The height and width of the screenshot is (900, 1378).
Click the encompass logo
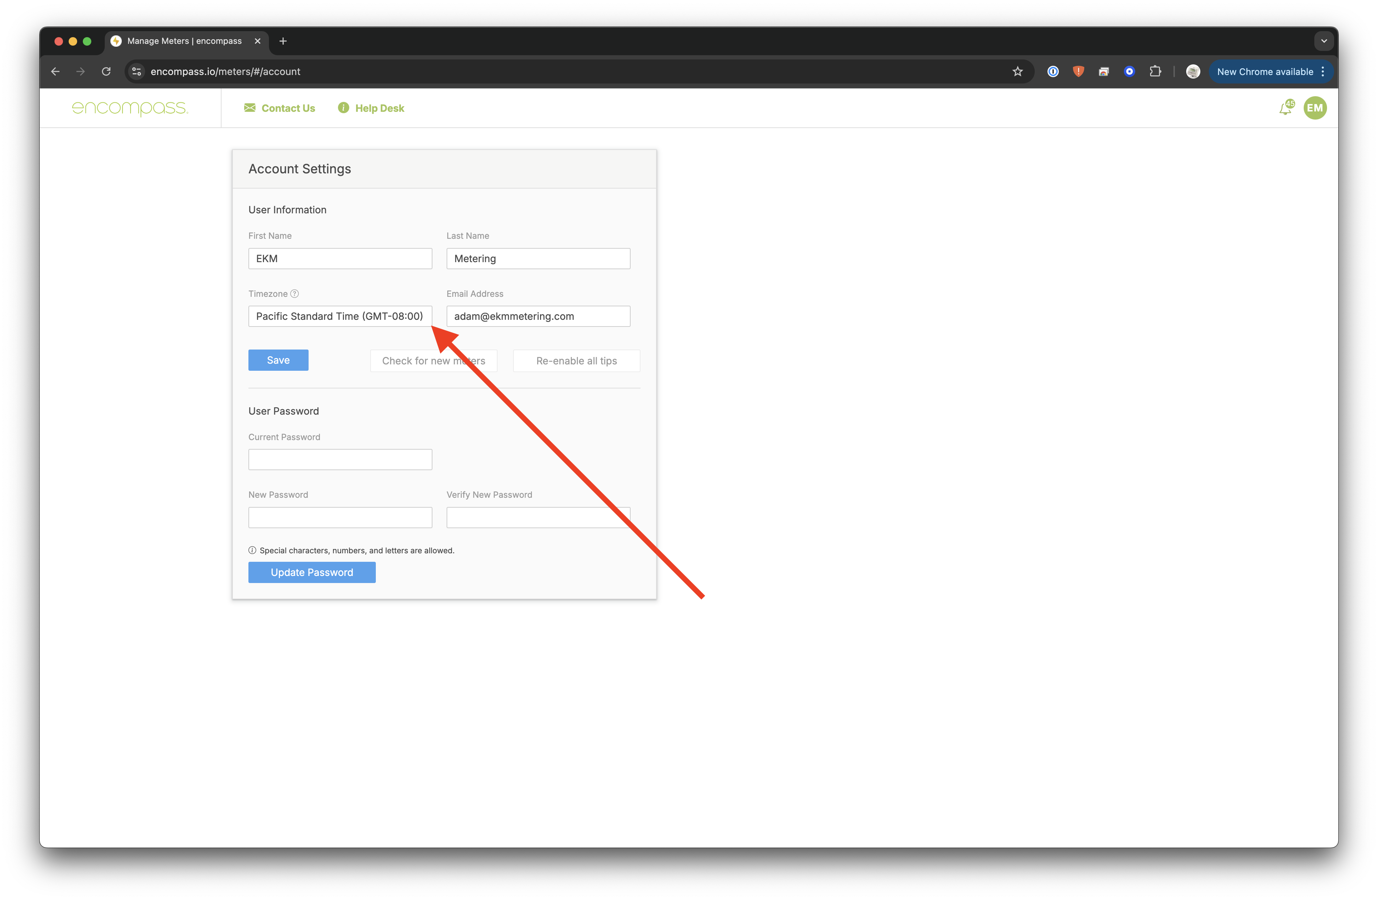[130, 108]
